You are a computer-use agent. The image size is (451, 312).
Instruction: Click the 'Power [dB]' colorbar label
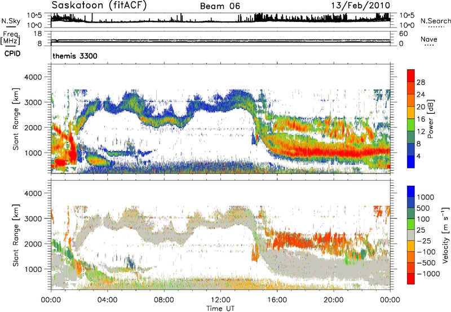click(430, 119)
